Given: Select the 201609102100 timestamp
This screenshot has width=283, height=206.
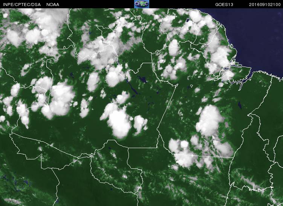Looking at the screenshot, I should 265,5.
